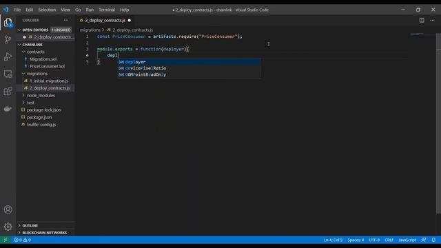Screen dimensions: 441x248
Task: Open the Run and Debug view
Action: tap(8, 56)
